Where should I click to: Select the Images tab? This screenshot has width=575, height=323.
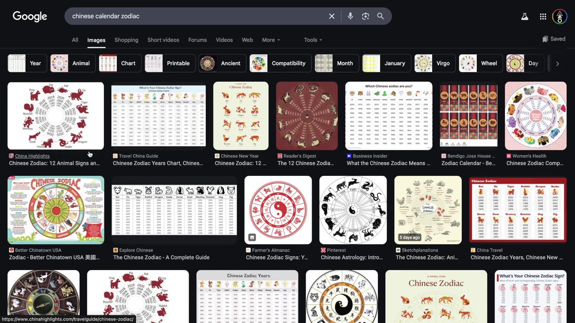point(96,40)
